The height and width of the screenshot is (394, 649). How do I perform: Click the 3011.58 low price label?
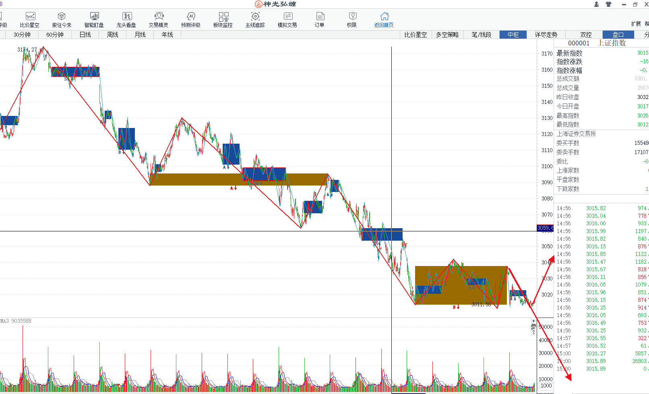(481, 304)
